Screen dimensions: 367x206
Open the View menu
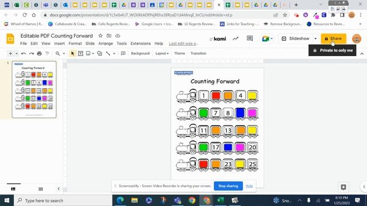pos(46,43)
